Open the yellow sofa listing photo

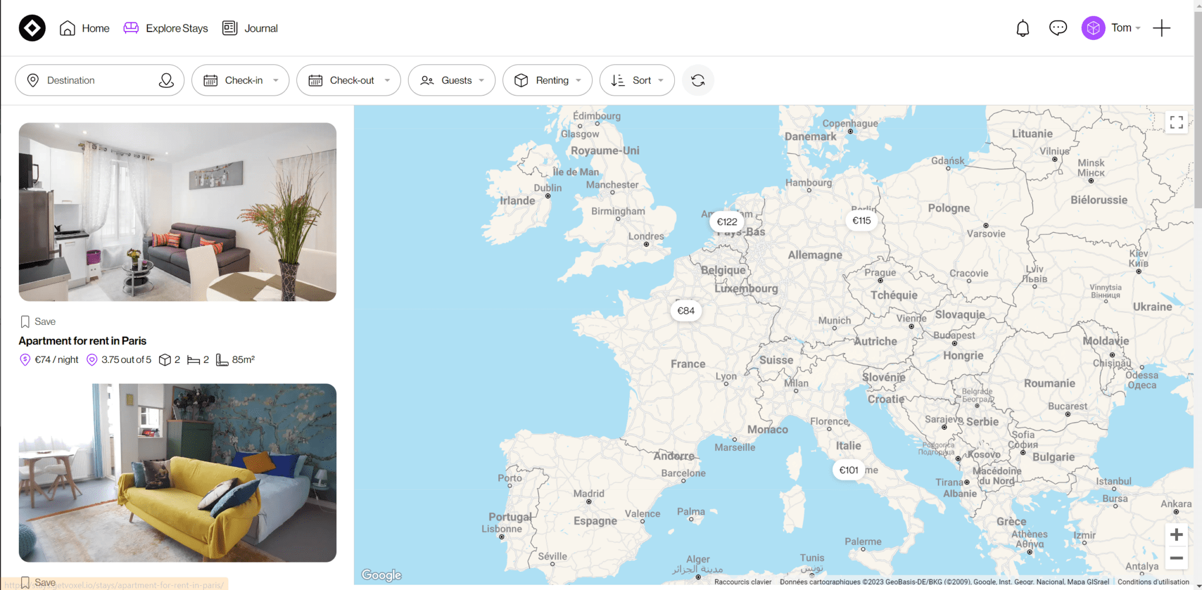pyautogui.click(x=177, y=473)
